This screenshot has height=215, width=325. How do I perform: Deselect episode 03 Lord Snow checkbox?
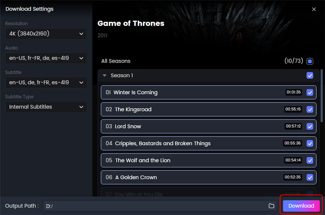(x=310, y=126)
